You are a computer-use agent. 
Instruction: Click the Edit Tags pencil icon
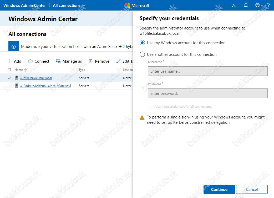tap(118, 61)
